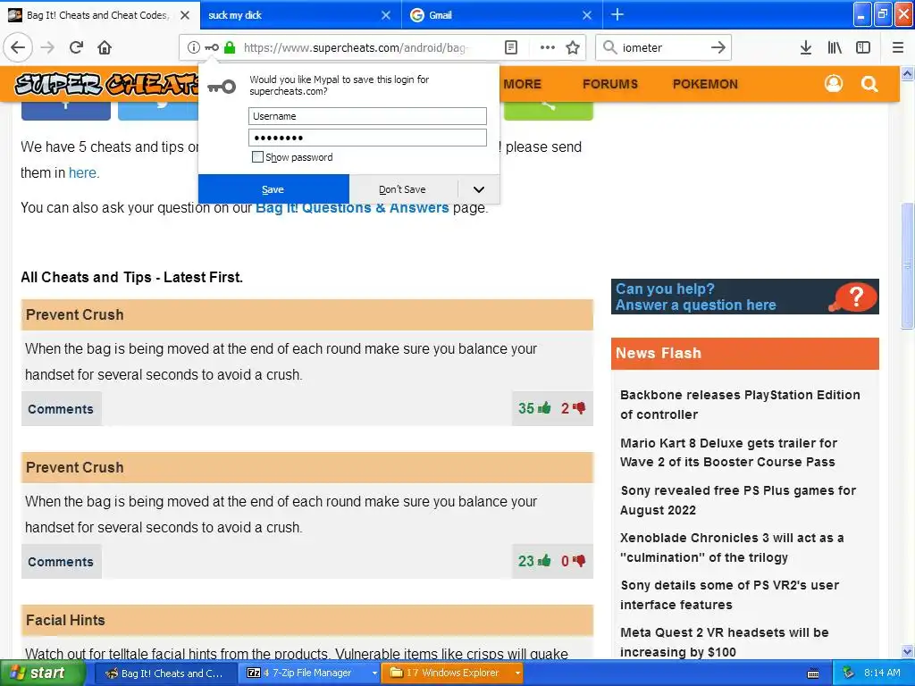The image size is (915, 686).
Task: Open Bag It! Questions & Answers link
Action: 352,207
